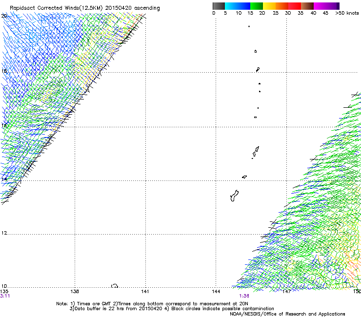Image resolution: width=361 pixels, height=317 pixels.
Task: Click the longitude label '144' on bottom axis
Action: [x=216, y=292]
